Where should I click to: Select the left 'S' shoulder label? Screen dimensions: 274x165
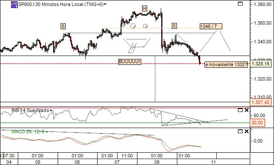pos(63,26)
